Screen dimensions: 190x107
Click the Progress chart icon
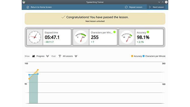(33, 56)
